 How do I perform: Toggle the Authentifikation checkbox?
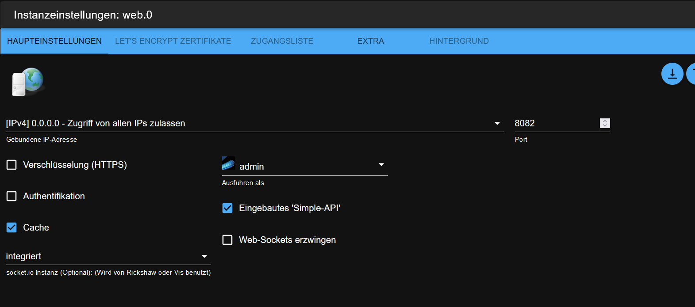click(12, 196)
